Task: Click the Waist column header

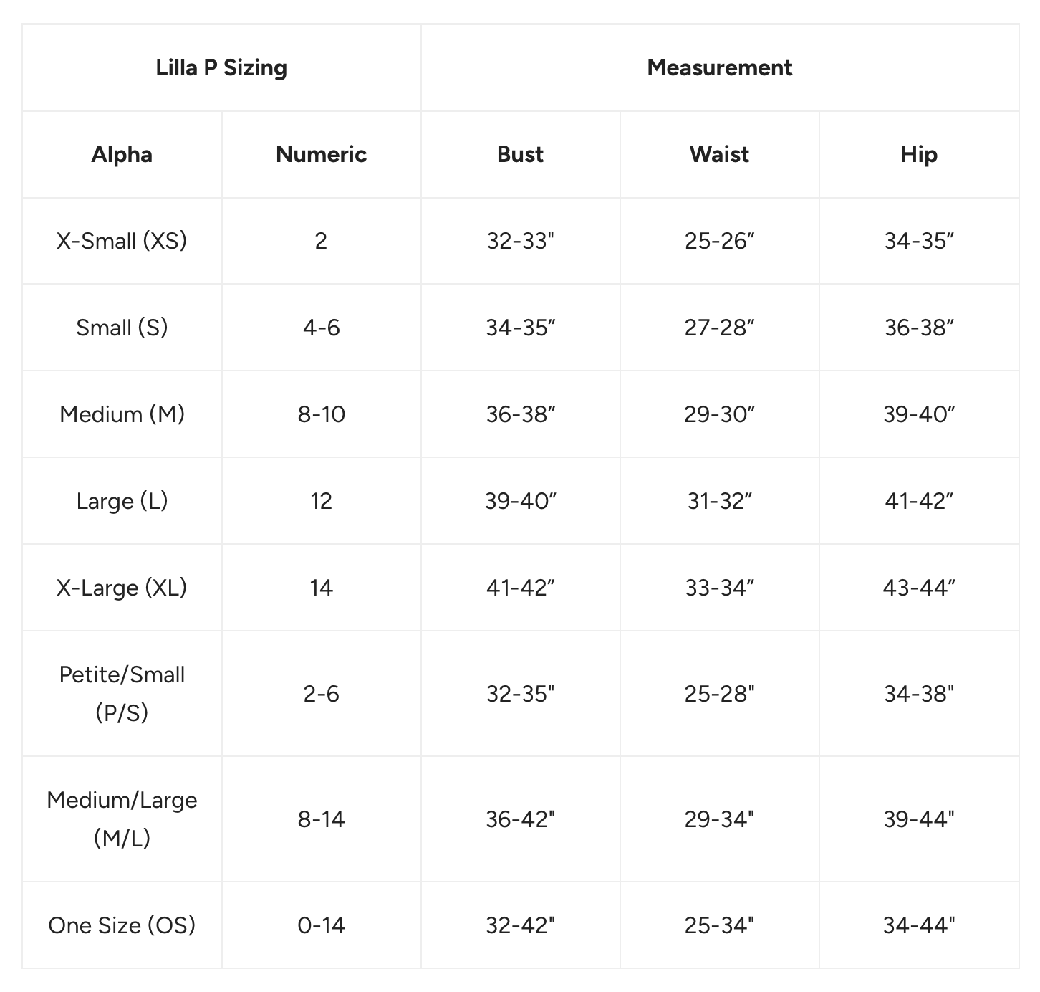Action: click(719, 155)
